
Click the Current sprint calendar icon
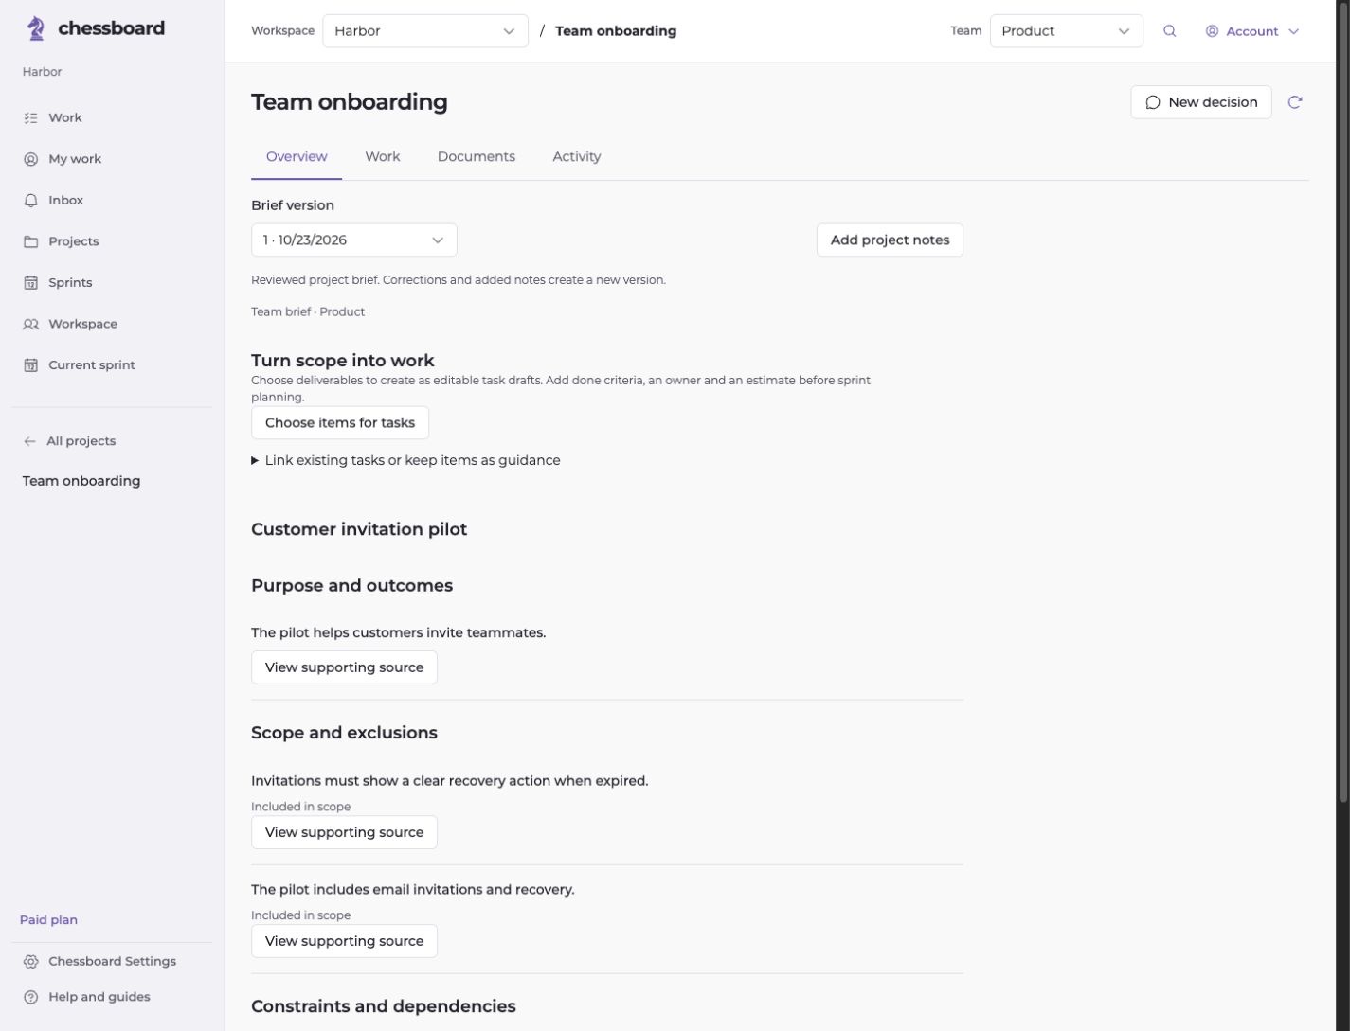pos(30,364)
